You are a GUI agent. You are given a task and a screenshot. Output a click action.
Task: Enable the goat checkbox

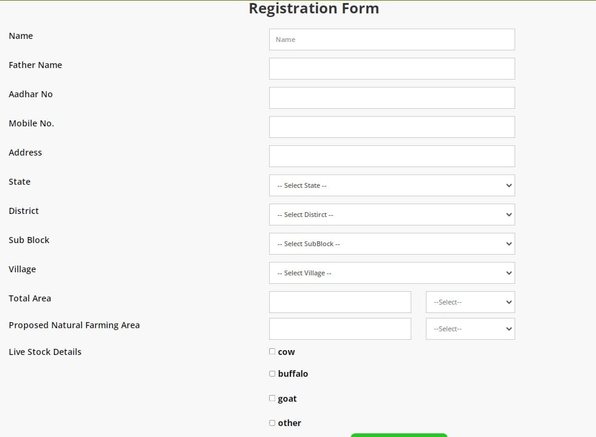coord(272,398)
